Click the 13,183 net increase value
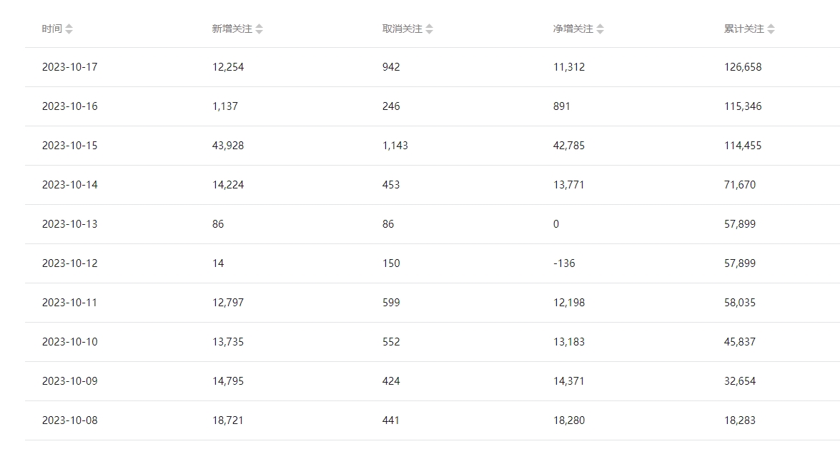 pyautogui.click(x=568, y=342)
